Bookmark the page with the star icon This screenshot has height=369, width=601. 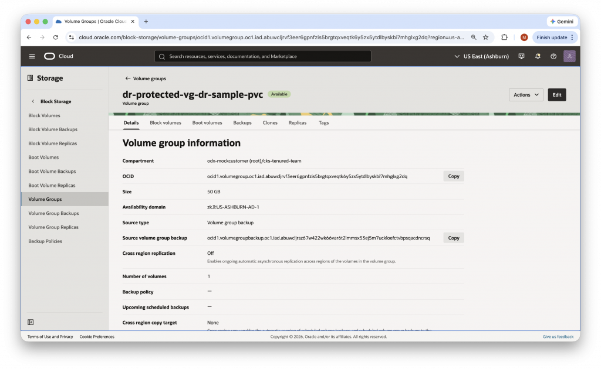click(x=485, y=36)
